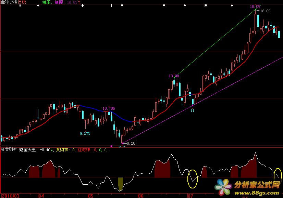Click the 10.705 price label
Image resolution: width=283 pixels, height=198 pixels.
pos(109,108)
